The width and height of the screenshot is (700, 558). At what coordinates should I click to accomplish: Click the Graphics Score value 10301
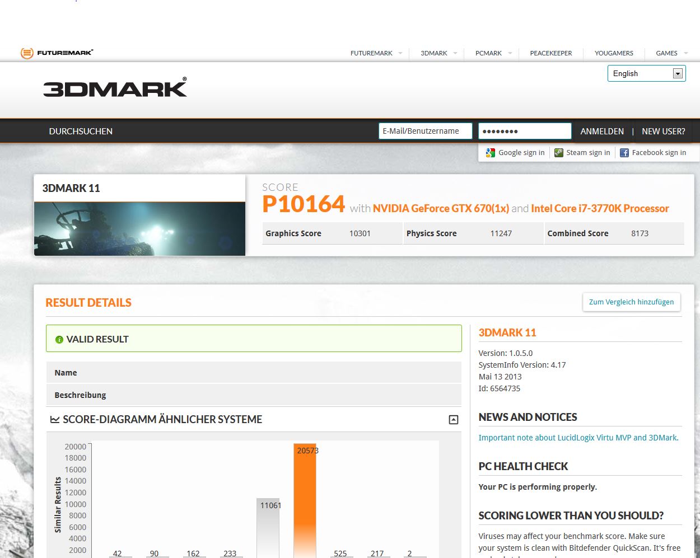360,233
